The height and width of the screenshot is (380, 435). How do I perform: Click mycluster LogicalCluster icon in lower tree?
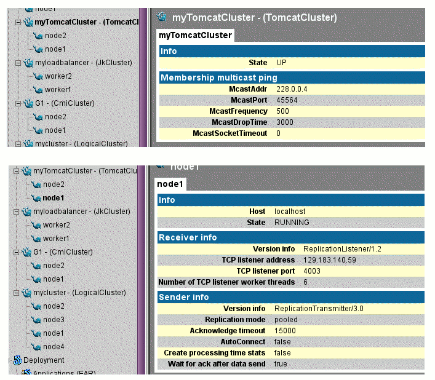tap(26, 293)
